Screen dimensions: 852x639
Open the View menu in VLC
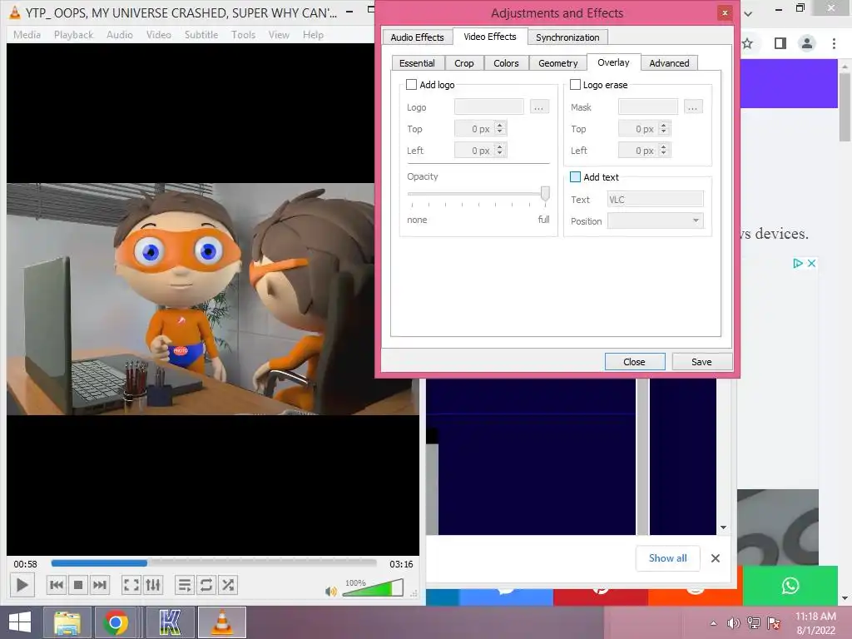[279, 35]
